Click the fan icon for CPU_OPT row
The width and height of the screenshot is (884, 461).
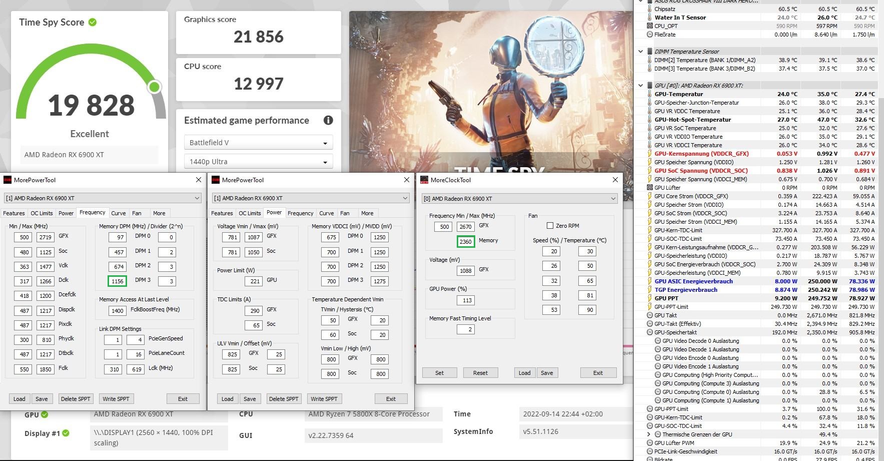click(x=650, y=26)
